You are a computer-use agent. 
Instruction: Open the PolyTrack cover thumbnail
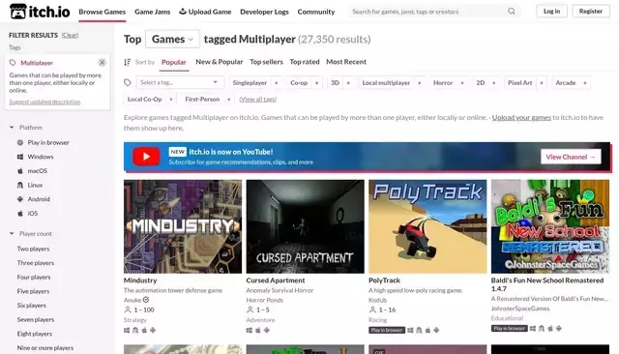(427, 226)
